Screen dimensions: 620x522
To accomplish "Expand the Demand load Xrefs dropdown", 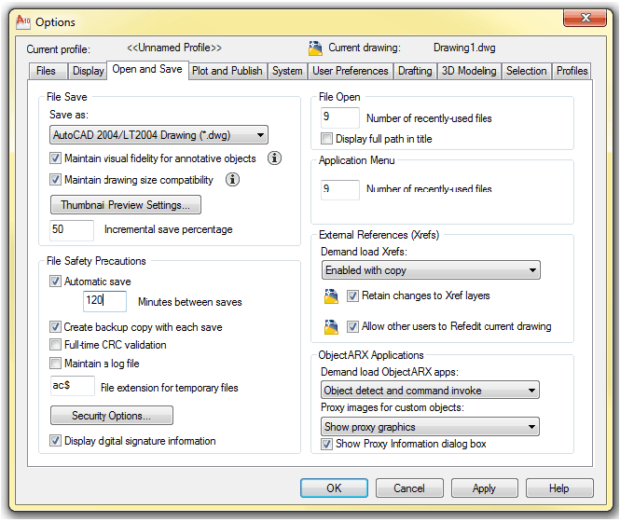I will 430,270.
